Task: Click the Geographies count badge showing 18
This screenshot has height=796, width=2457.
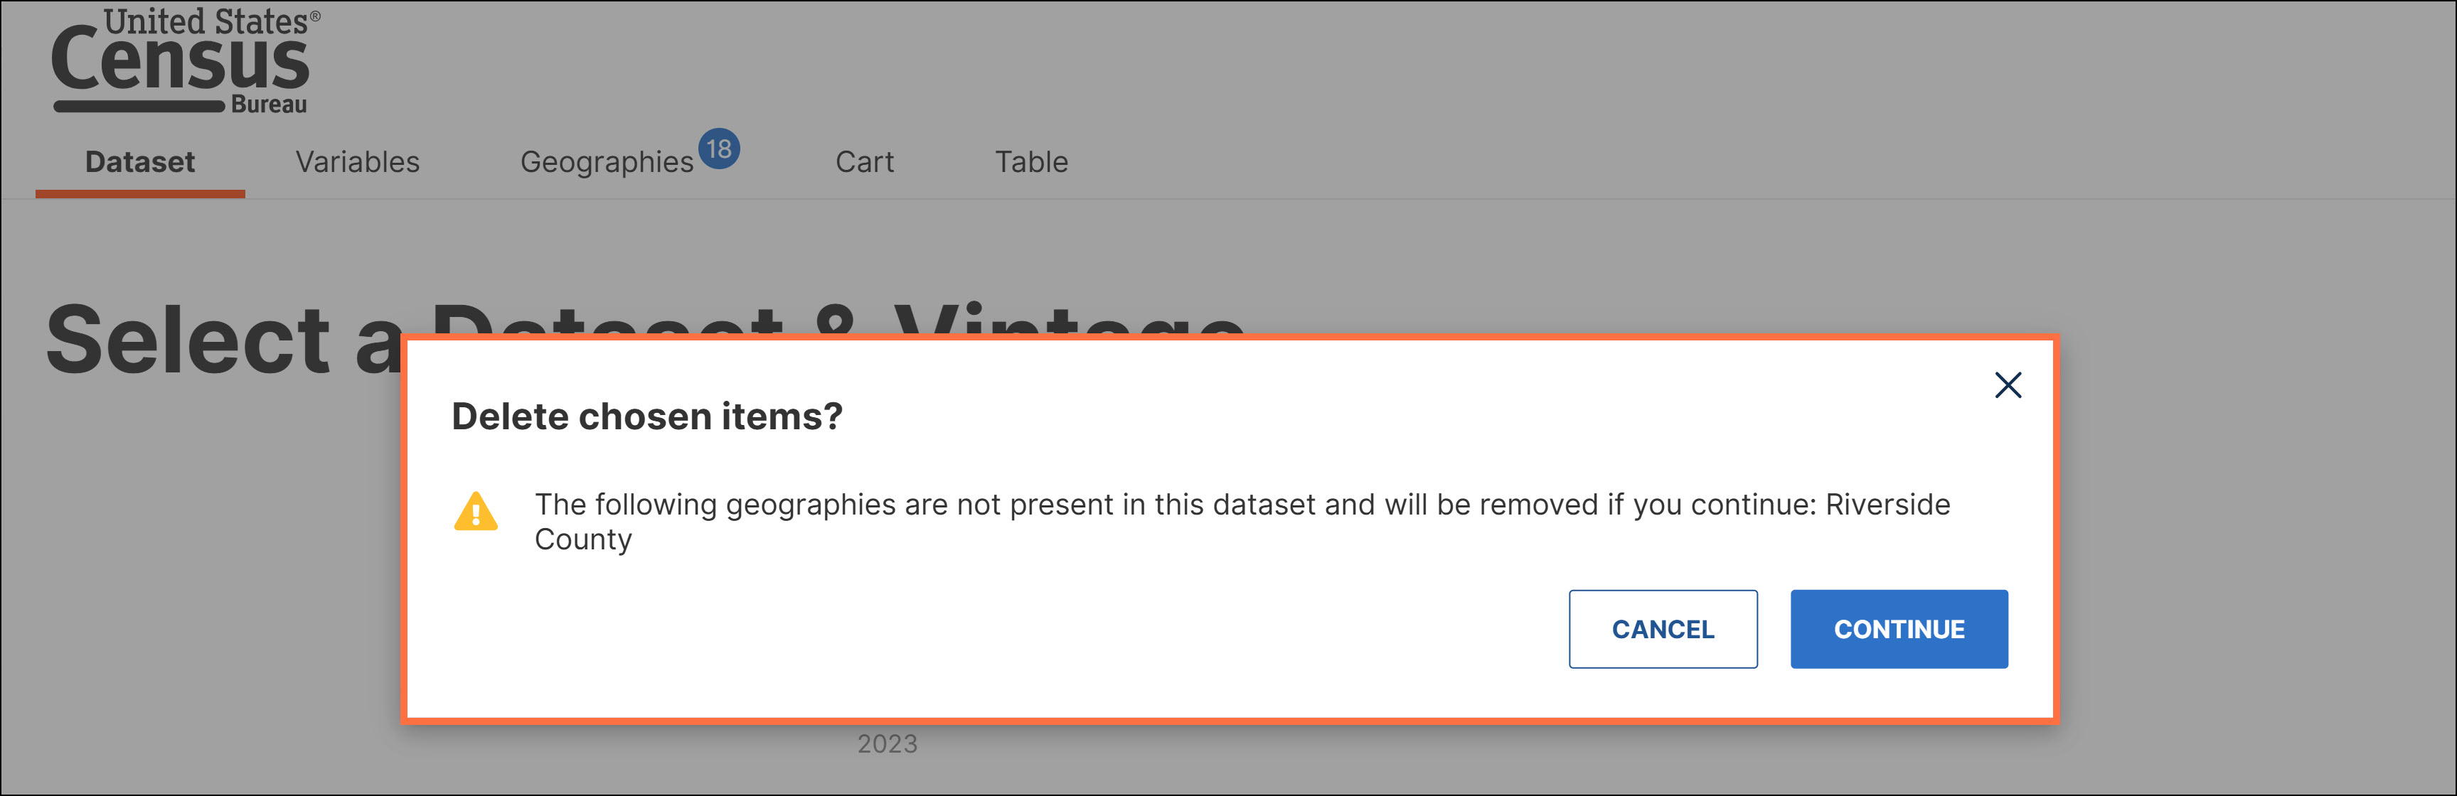Action: tap(719, 149)
